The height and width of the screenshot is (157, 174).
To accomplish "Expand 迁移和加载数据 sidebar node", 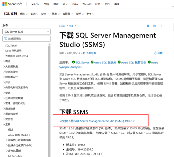I will pyautogui.click(x=13, y=98).
